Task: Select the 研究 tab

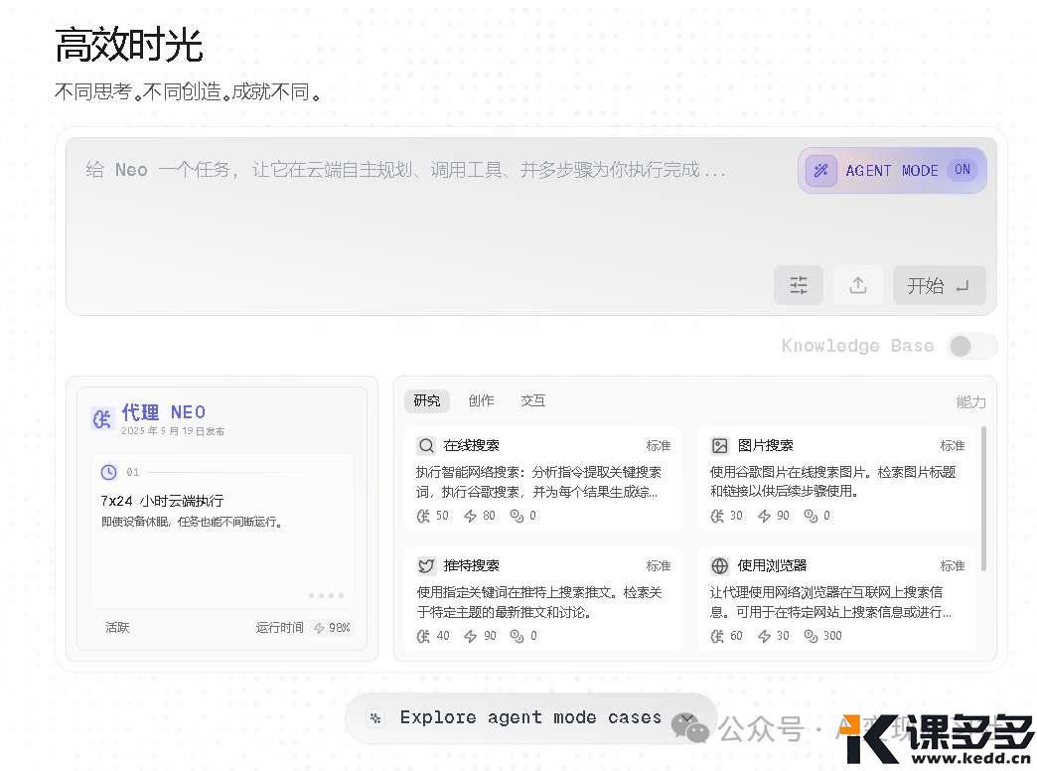Action: click(x=426, y=400)
